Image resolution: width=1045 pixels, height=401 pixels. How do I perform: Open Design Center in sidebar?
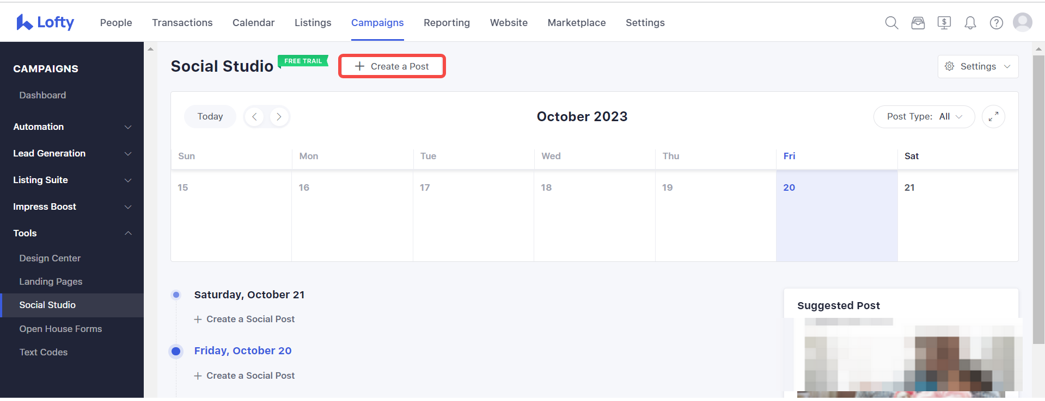click(50, 258)
